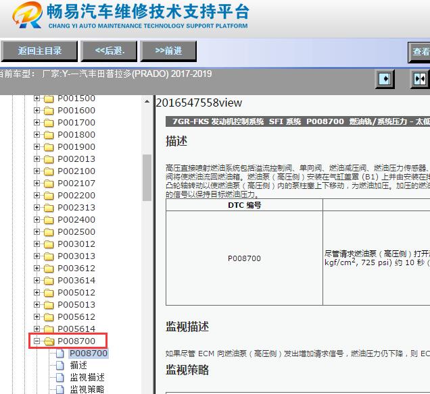The width and height of the screenshot is (430, 394).
Task: Select the P003612 tree label
Action: click(76, 268)
